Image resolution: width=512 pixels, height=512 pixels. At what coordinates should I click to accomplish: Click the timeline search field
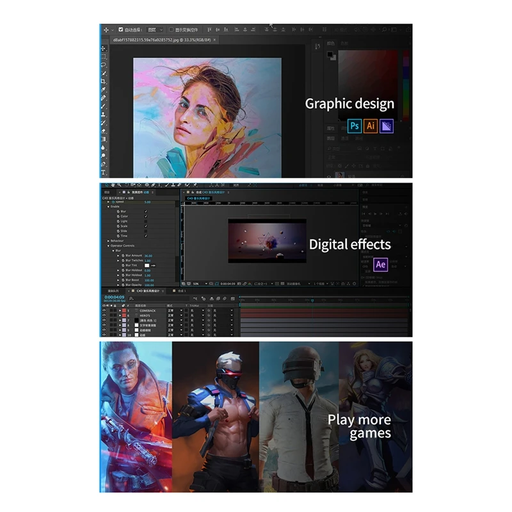coord(159,298)
